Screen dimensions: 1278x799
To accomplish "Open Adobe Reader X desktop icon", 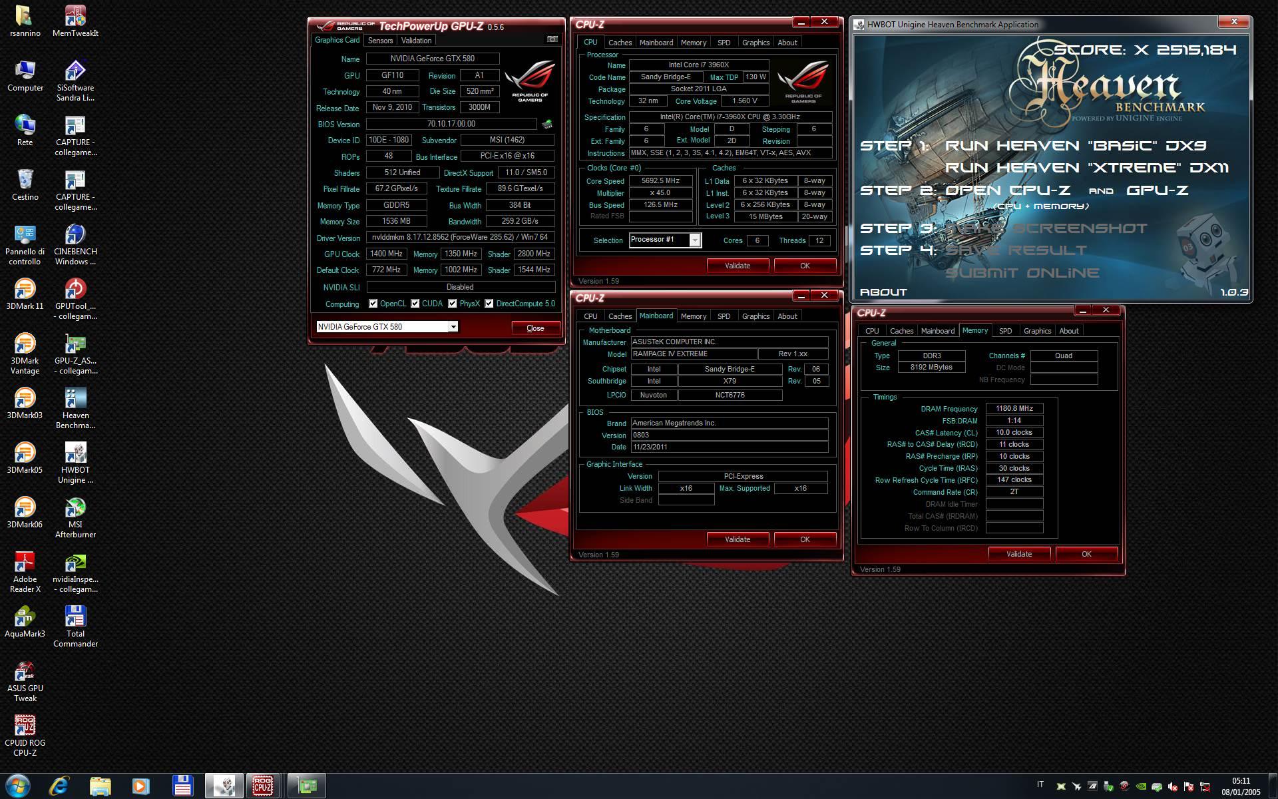I will point(25,572).
